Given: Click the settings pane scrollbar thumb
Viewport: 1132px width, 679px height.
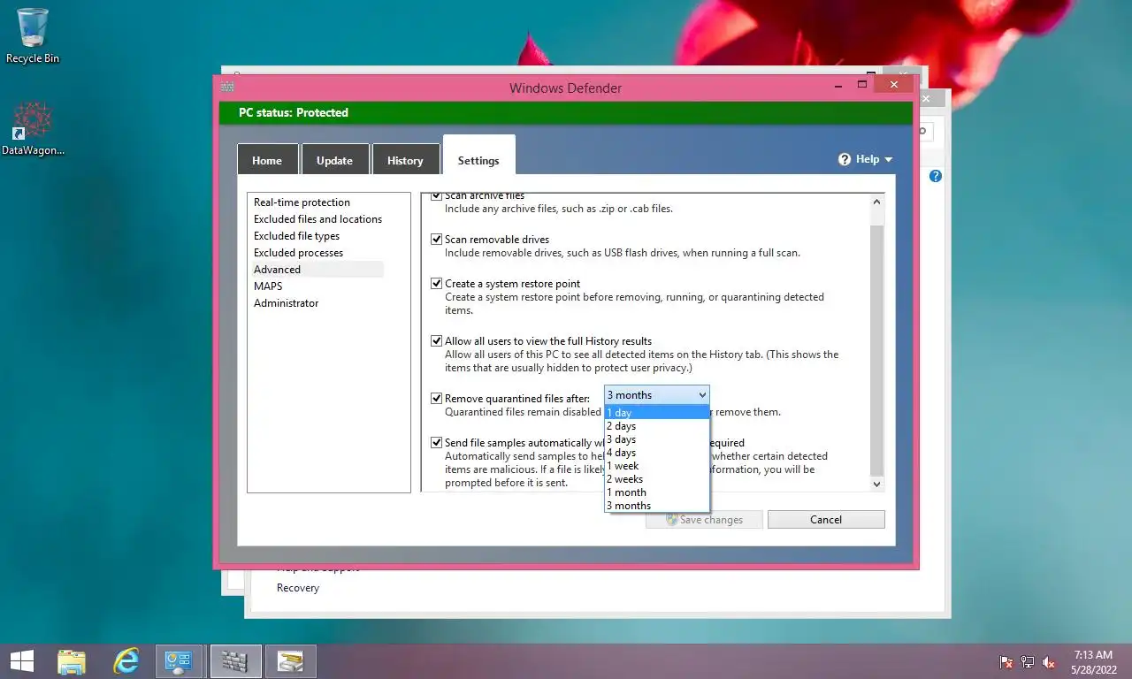Looking at the screenshot, I should tap(876, 349).
